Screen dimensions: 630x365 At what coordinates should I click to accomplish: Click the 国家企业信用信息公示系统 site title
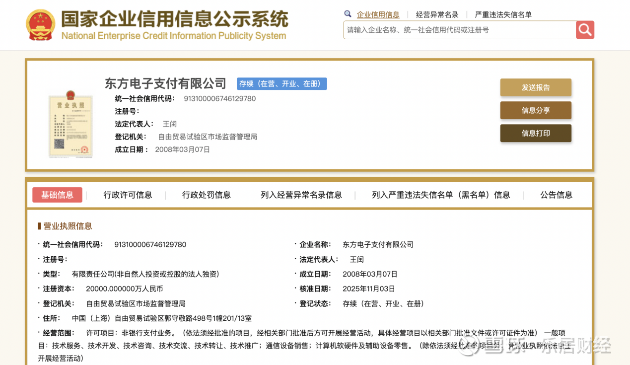tap(174, 19)
